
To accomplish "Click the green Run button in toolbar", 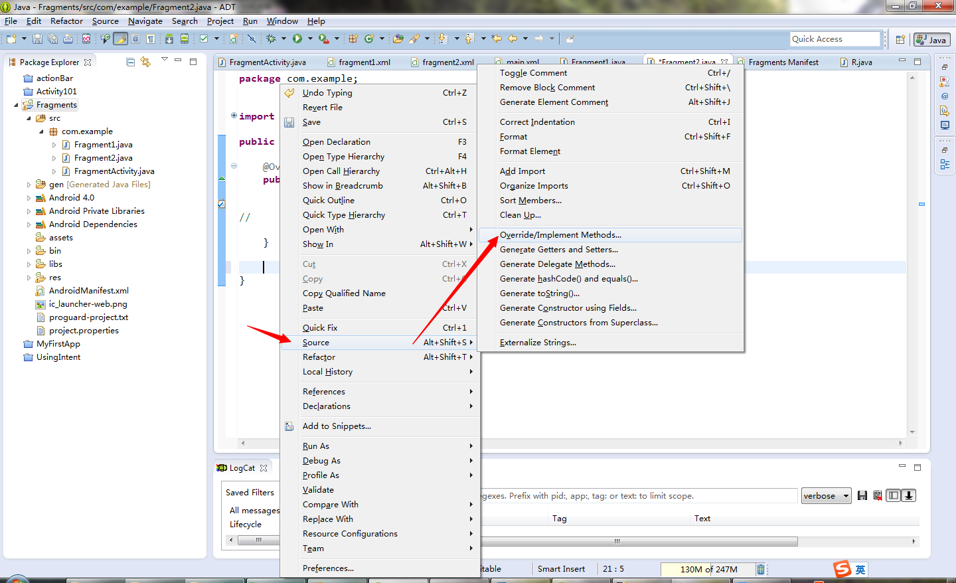I will 297,39.
